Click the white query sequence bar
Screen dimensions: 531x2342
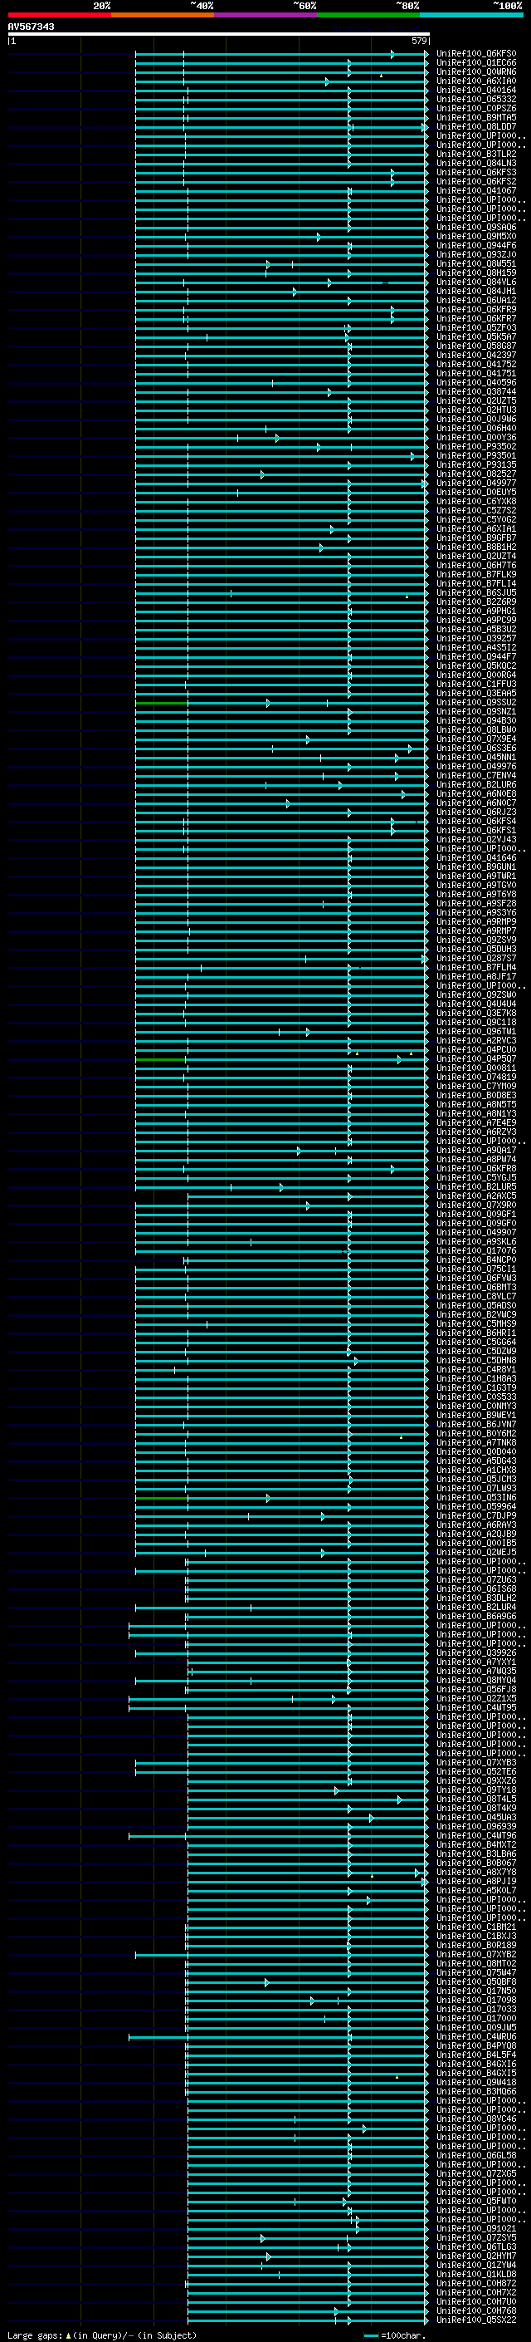click(x=219, y=33)
